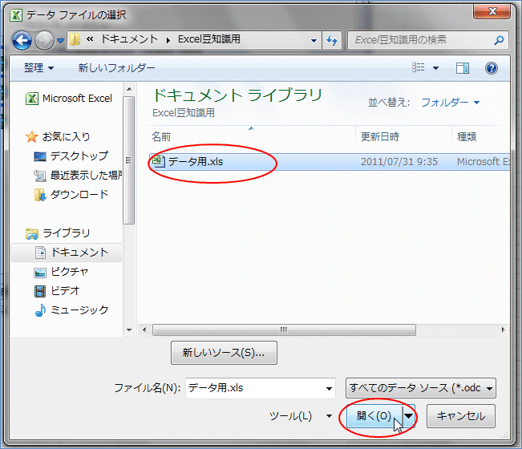Click the キャンセル button
522x449 pixels.
461,416
